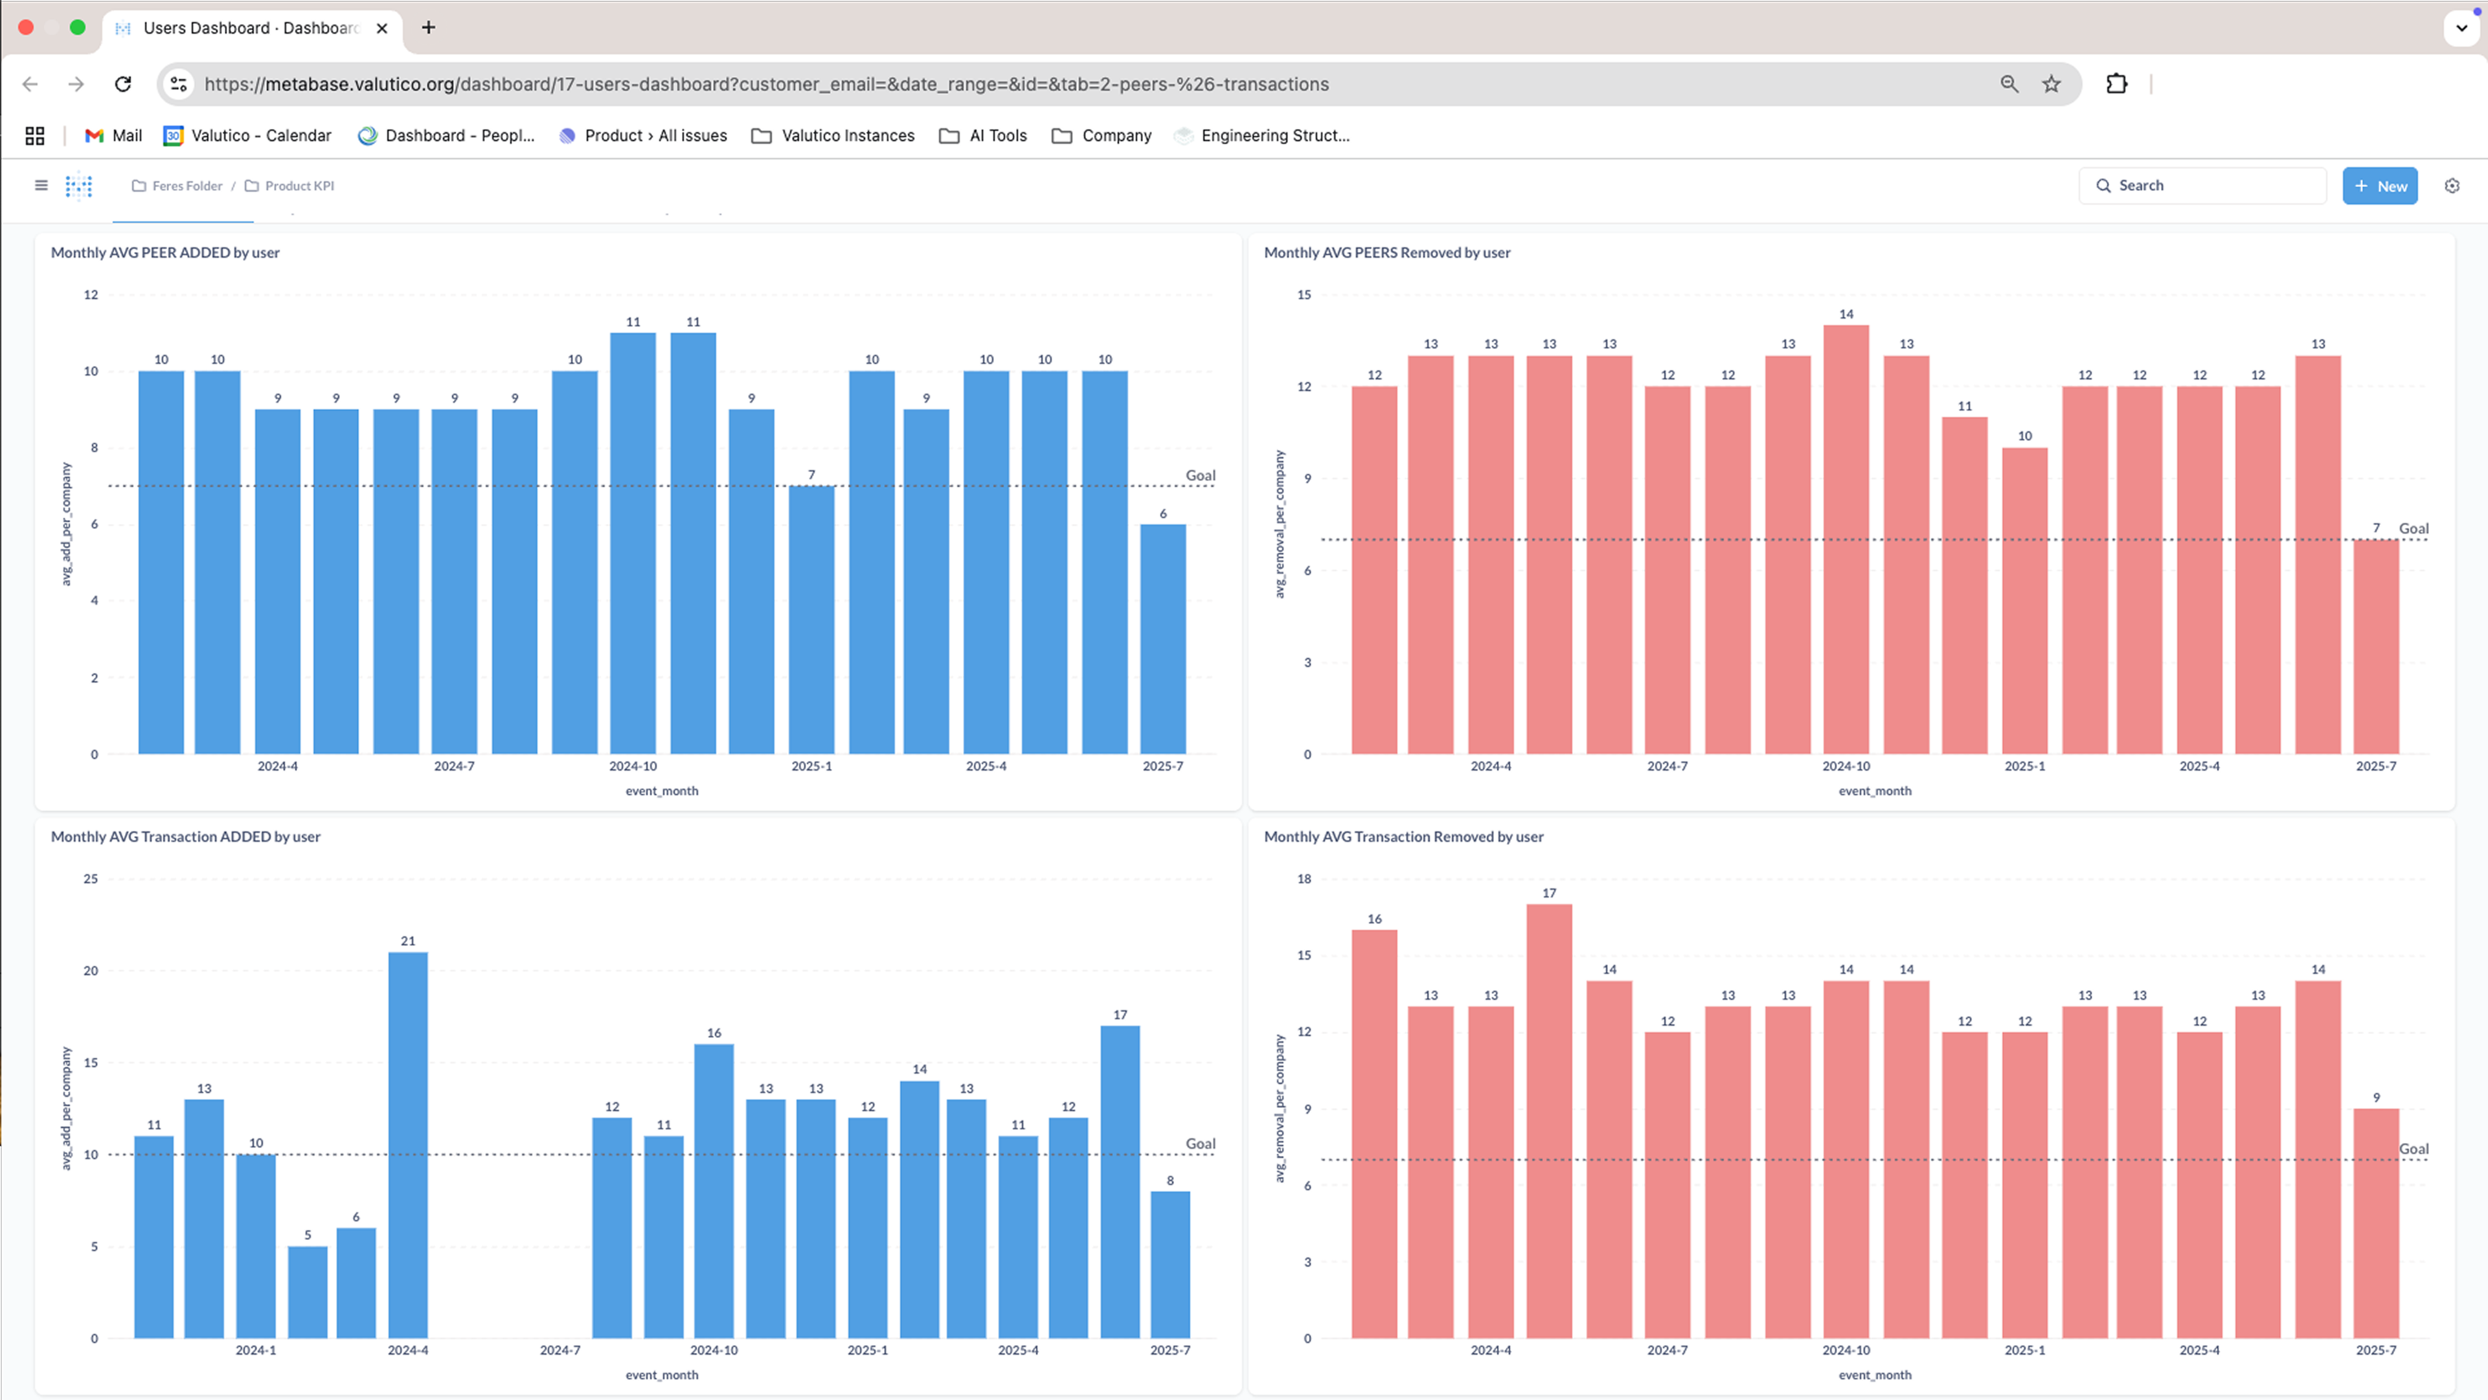Bookmark this page with the star icon
Viewport: 2488px width, 1400px height.
[2052, 84]
